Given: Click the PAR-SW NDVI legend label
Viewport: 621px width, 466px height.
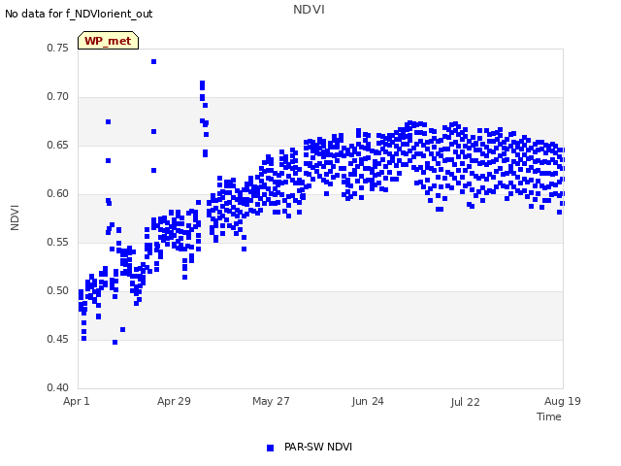Looking at the screenshot, I should click(318, 447).
